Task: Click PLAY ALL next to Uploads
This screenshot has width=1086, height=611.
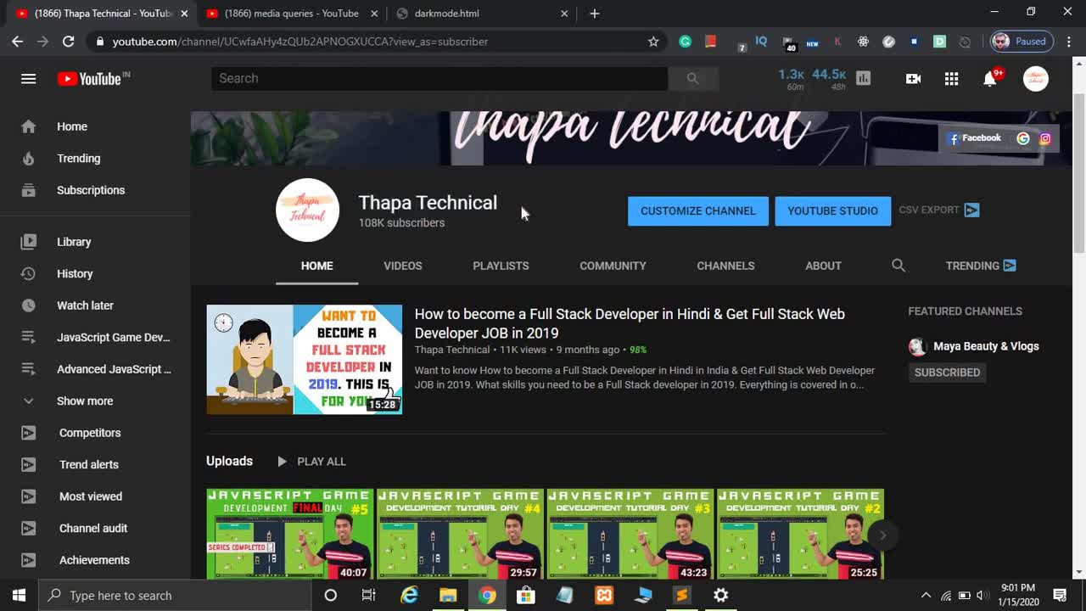Action: click(311, 462)
